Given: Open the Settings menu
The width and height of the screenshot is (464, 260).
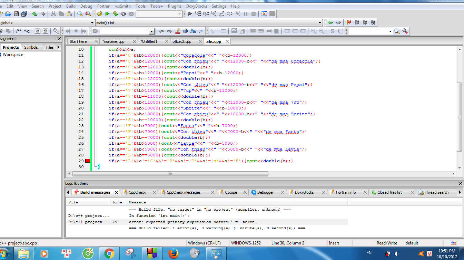Looking at the screenshot, I should tap(219, 6).
